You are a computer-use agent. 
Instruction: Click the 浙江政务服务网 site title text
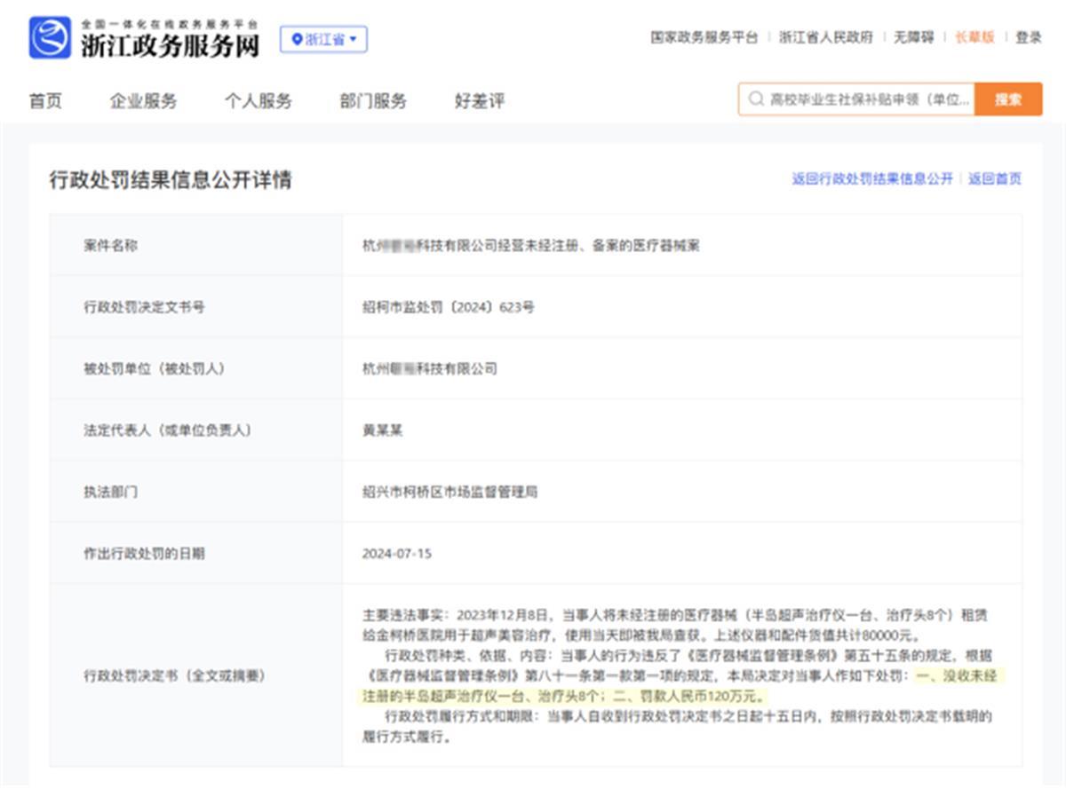(170, 45)
